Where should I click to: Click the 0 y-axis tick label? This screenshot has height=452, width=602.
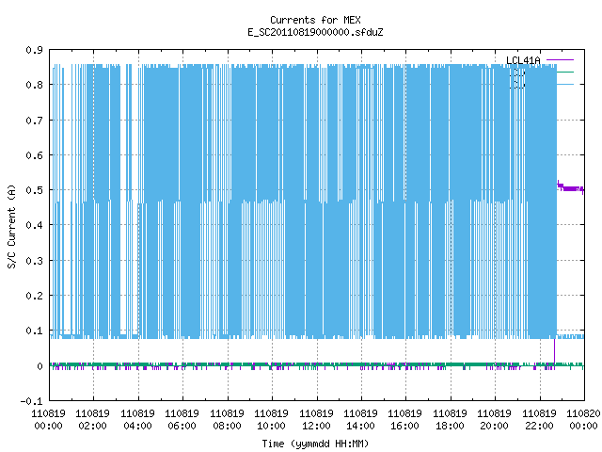pos(40,366)
